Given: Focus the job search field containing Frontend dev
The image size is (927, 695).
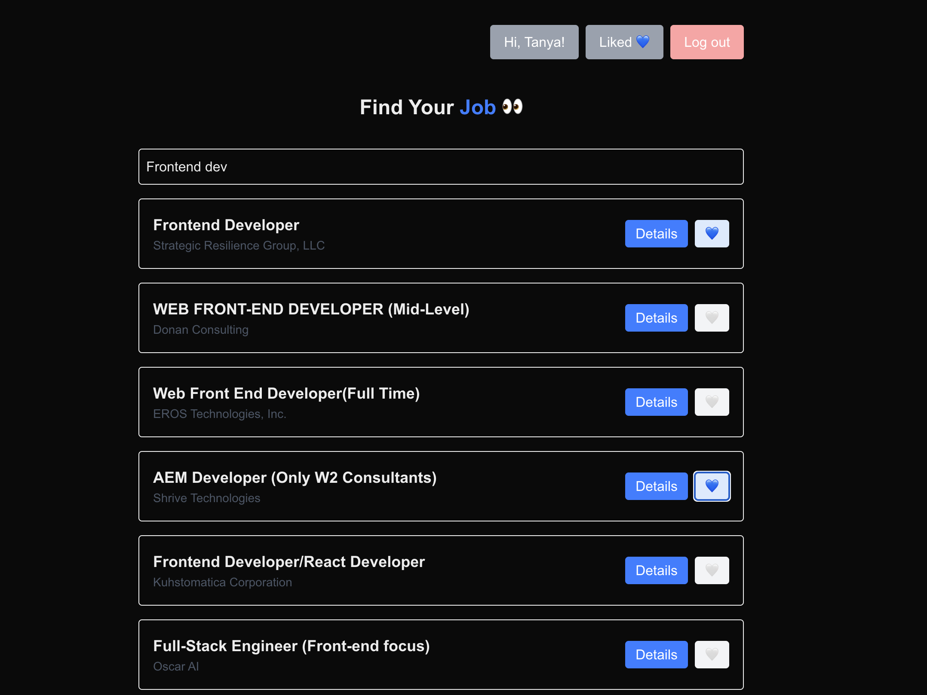Looking at the screenshot, I should click(x=441, y=167).
